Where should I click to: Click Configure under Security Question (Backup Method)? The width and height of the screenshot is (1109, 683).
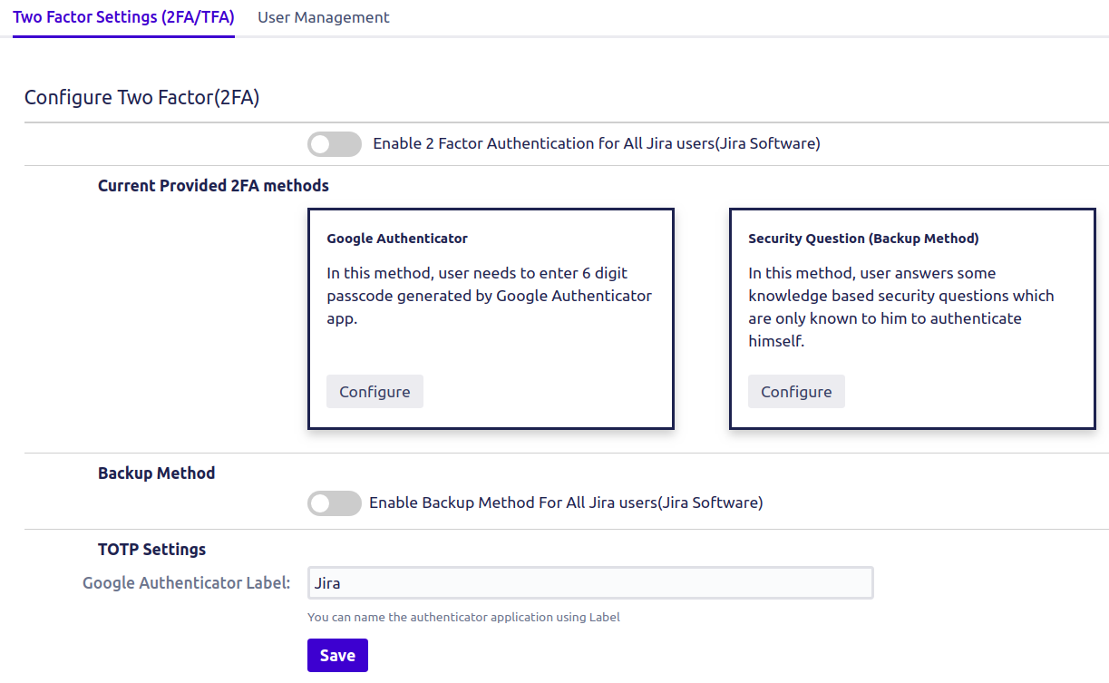(796, 392)
